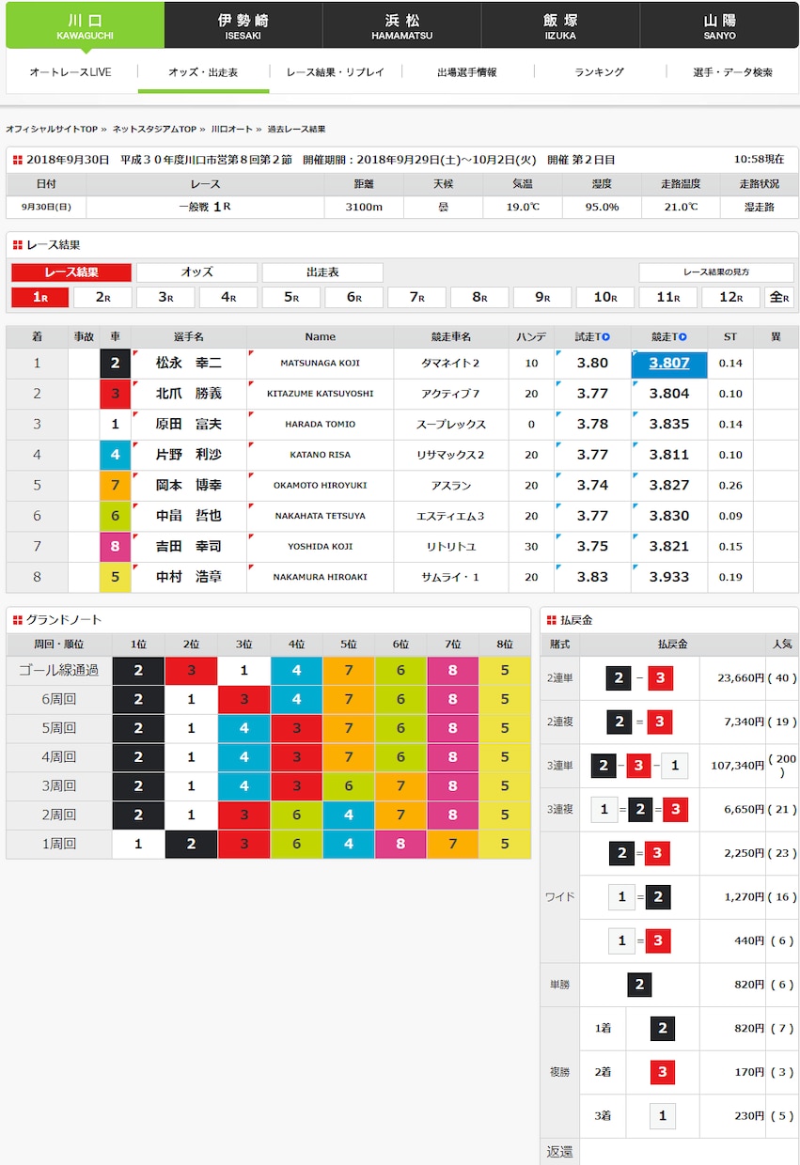Click the play icon beside 競走T header
The height and width of the screenshot is (1165, 800).
(682, 336)
